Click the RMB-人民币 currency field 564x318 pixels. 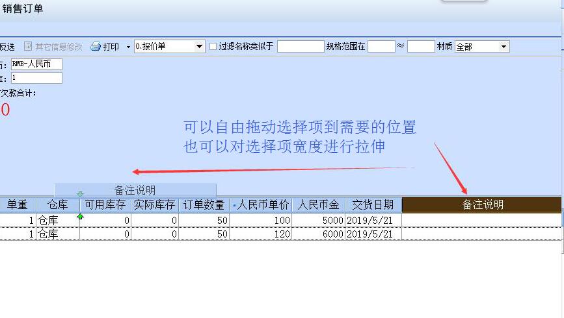point(36,64)
